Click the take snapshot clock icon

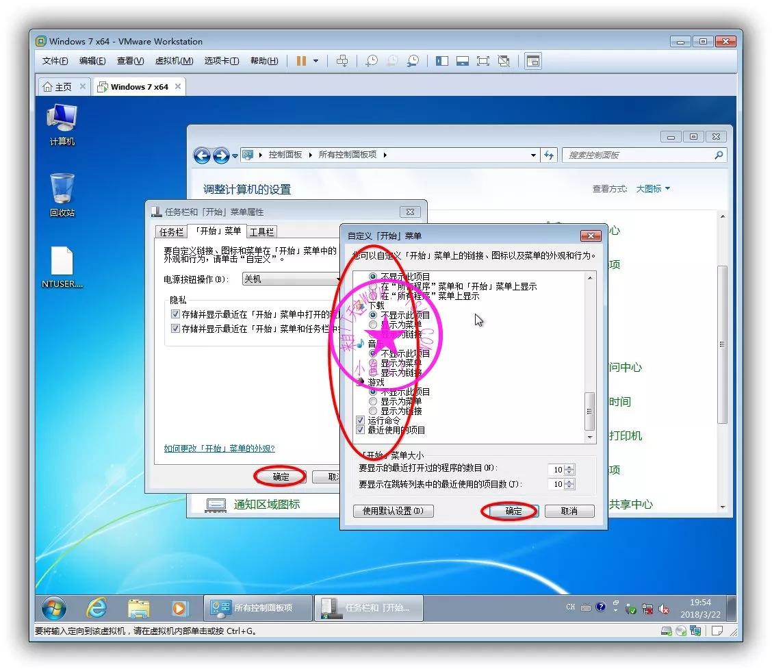371,61
